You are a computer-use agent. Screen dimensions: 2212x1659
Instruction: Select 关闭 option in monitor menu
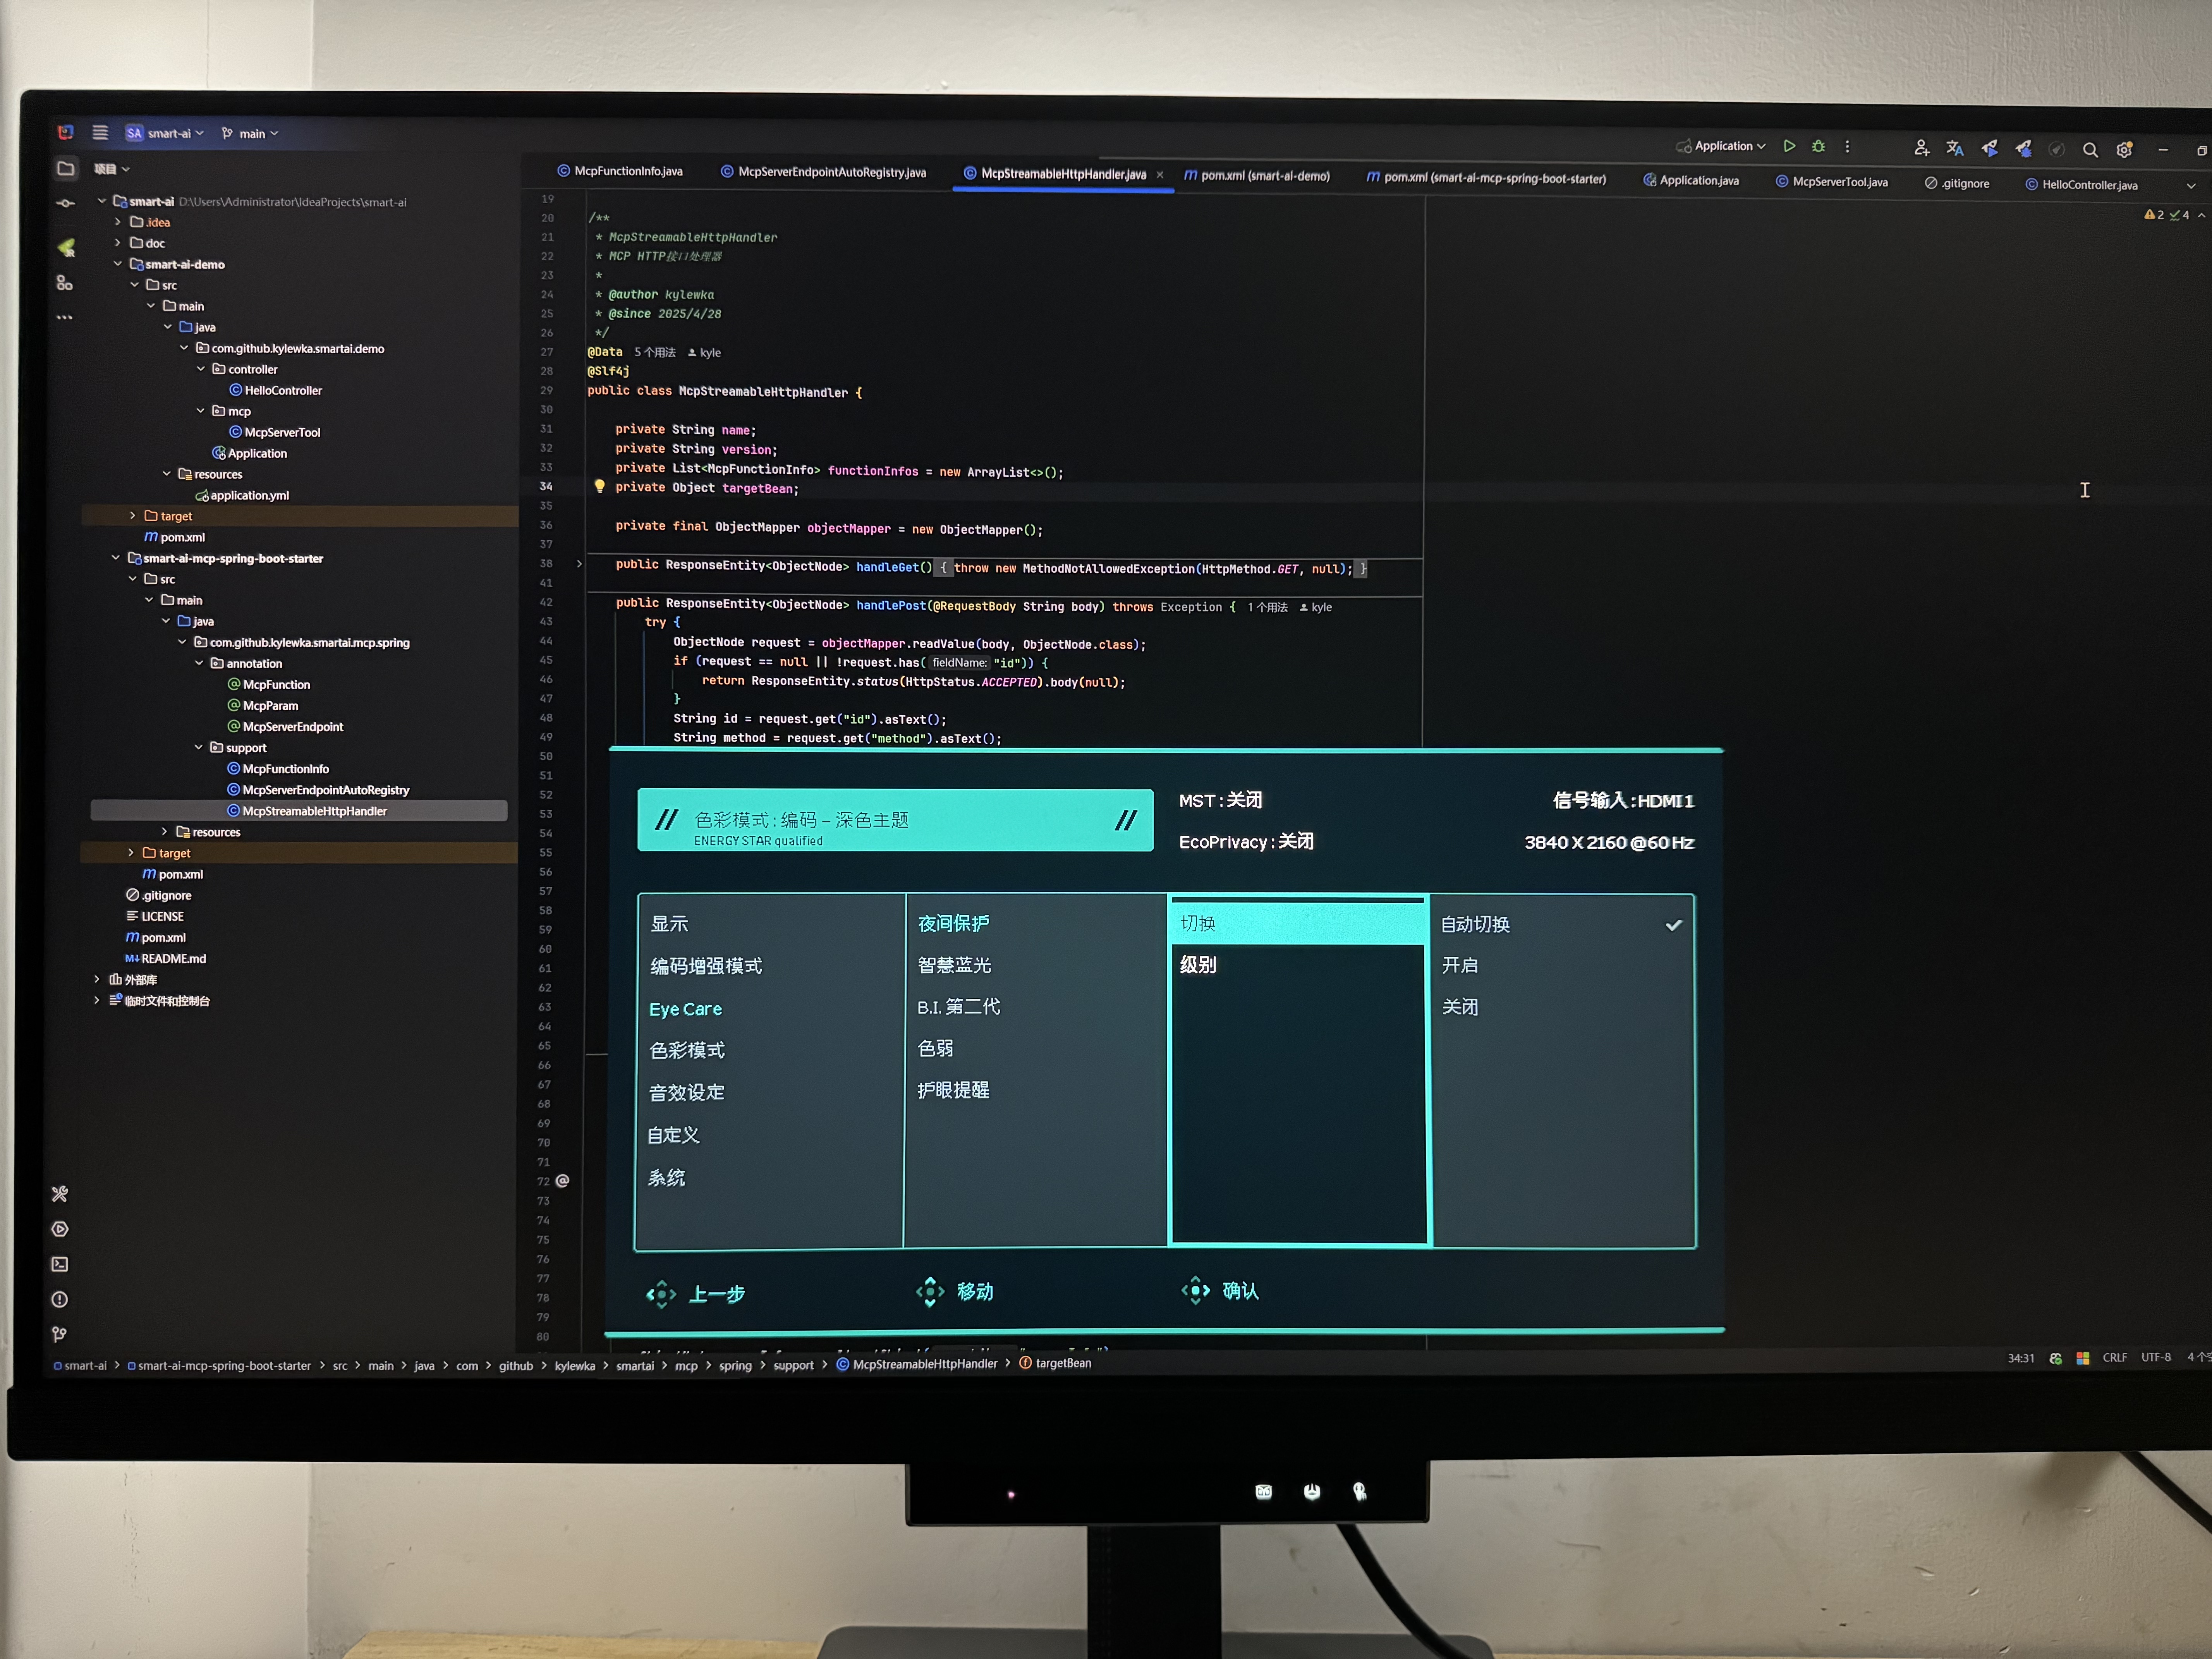1459,1007
